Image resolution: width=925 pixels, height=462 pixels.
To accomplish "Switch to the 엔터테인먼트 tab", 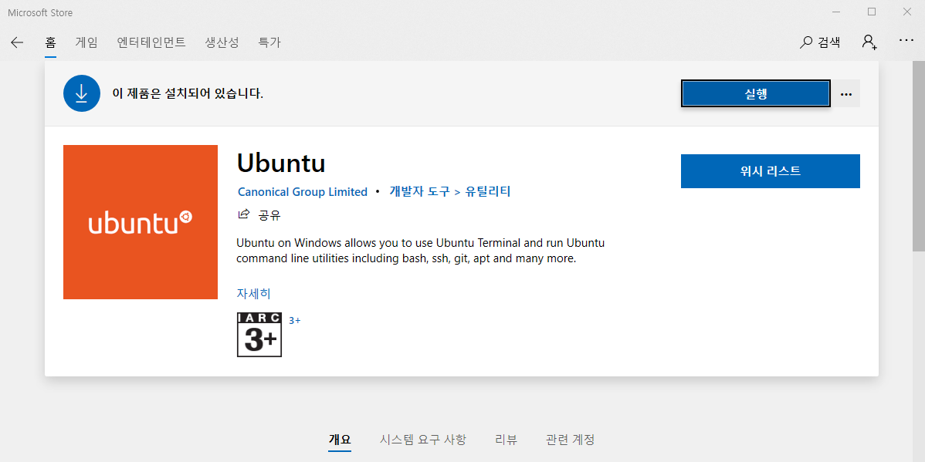I will point(151,42).
